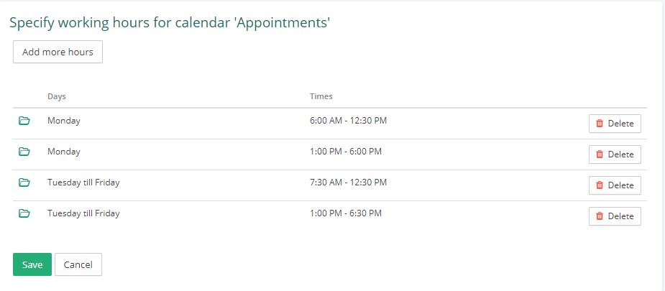Remove Tuesday till Friday 1:00 PM - 6:30 PM entry
The width and height of the screenshot is (665, 291).
click(615, 216)
